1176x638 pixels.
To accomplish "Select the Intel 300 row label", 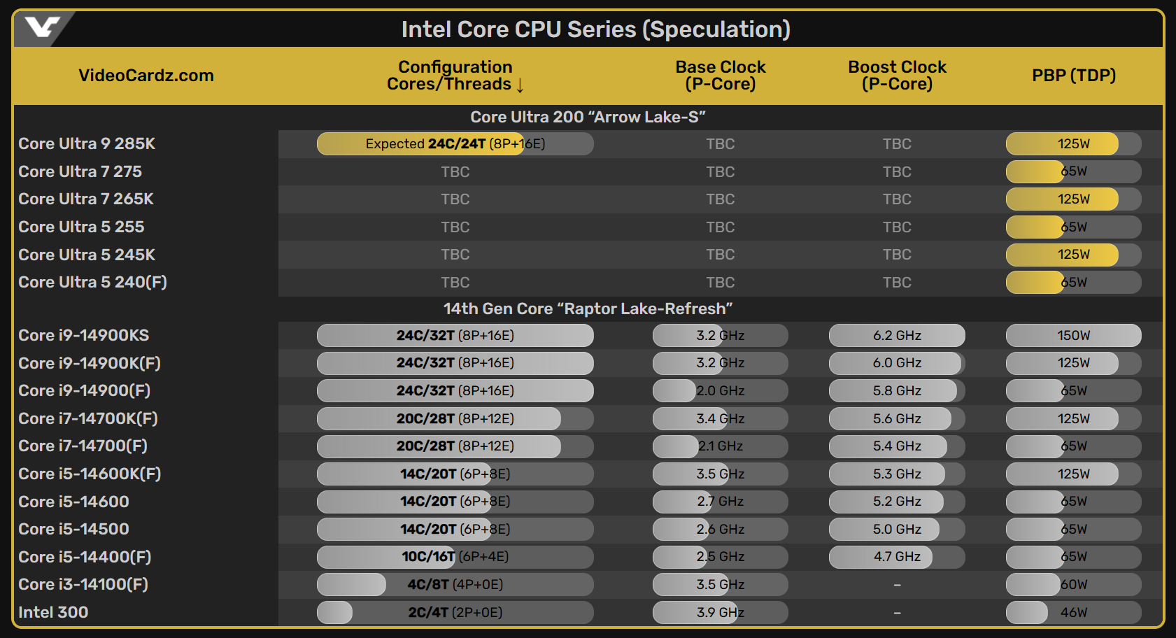I will pos(53,612).
